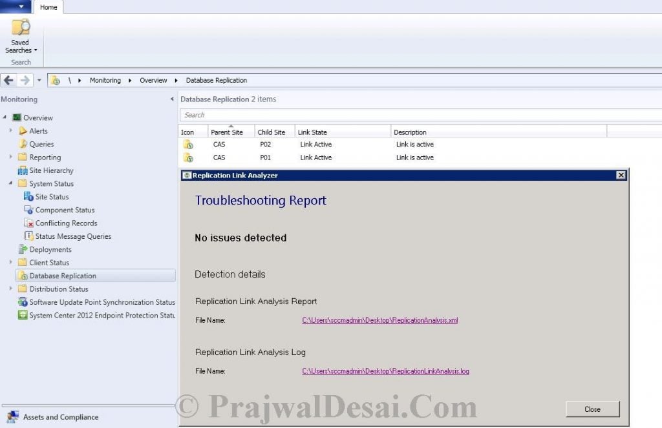The height and width of the screenshot is (428, 662).
Task: Go back with the back arrow
Action: (x=8, y=80)
